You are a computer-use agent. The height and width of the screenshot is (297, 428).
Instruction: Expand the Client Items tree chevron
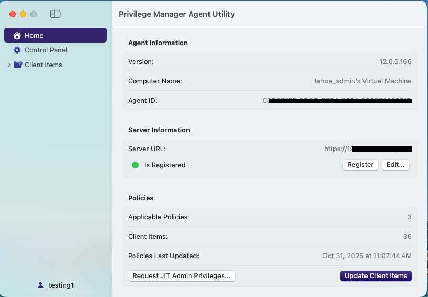pyautogui.click(x=8, y=65)
